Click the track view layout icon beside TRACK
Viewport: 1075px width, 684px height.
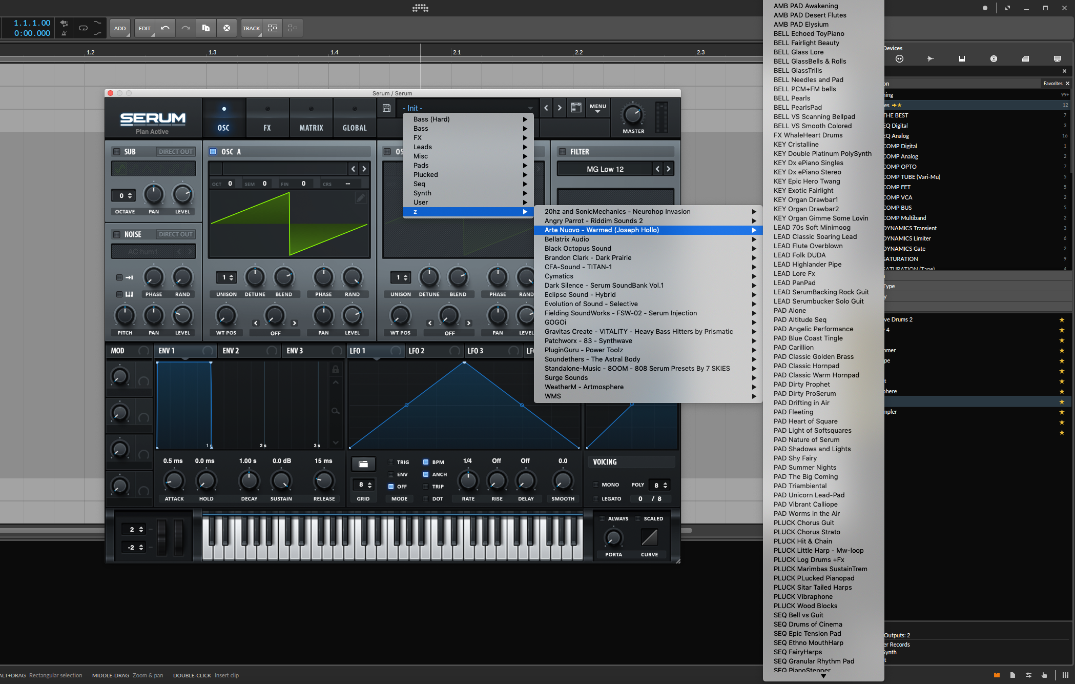tap(273, 28)
